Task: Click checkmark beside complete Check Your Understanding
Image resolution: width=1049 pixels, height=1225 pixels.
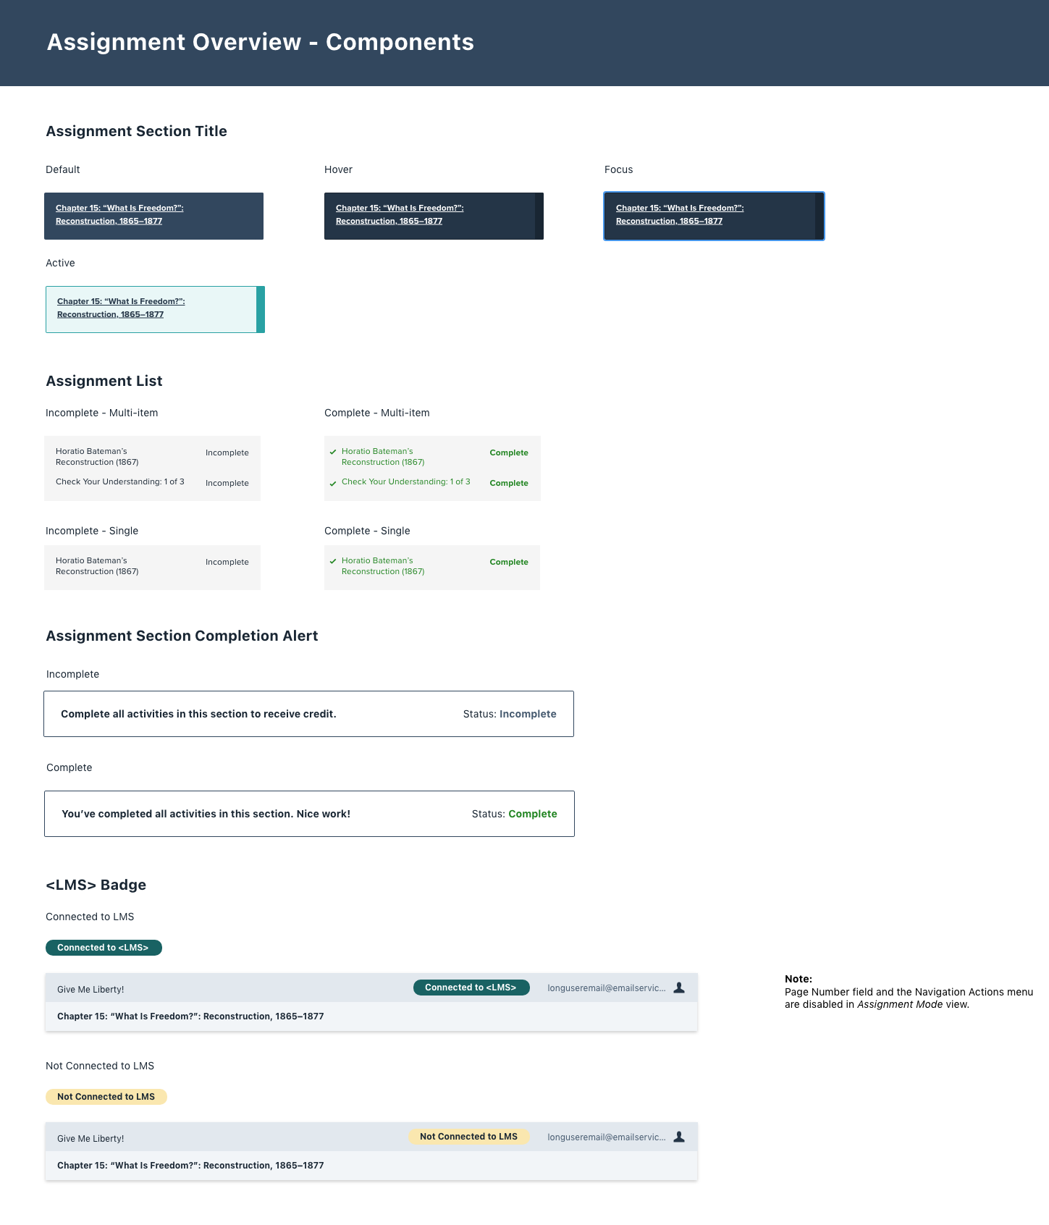Action: 333,483
